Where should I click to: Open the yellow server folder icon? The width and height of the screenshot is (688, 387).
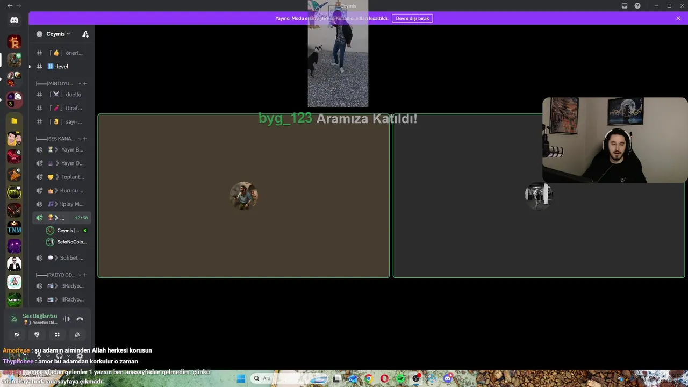15,121
